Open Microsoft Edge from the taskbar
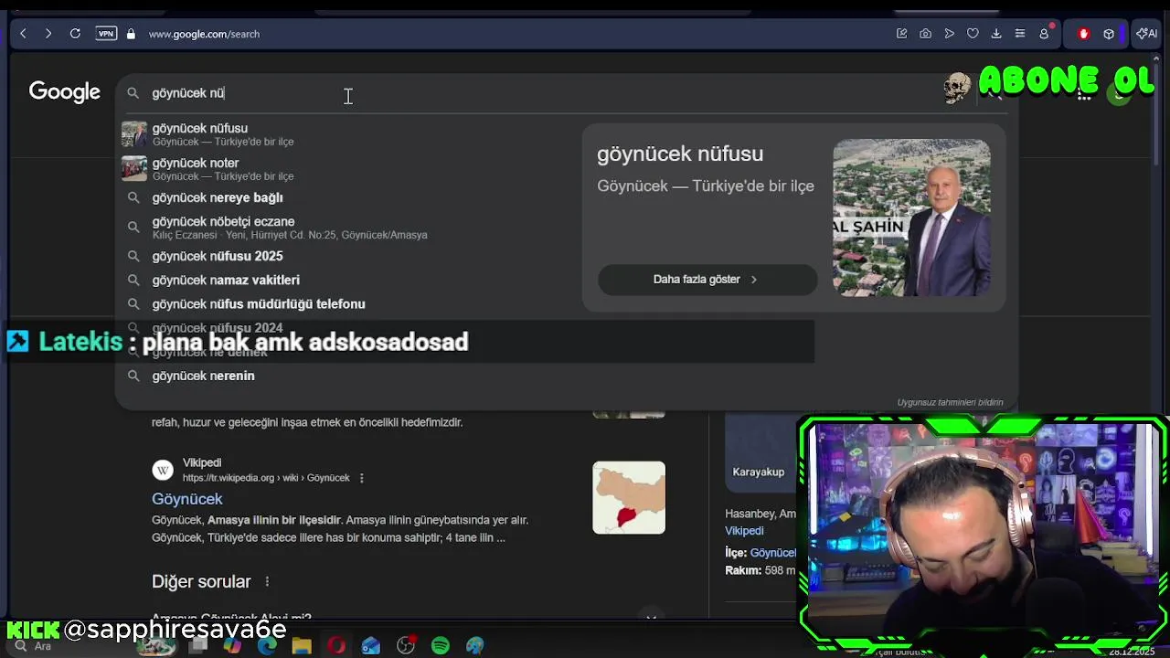The image size is (1170, 658). coord(267,646)
